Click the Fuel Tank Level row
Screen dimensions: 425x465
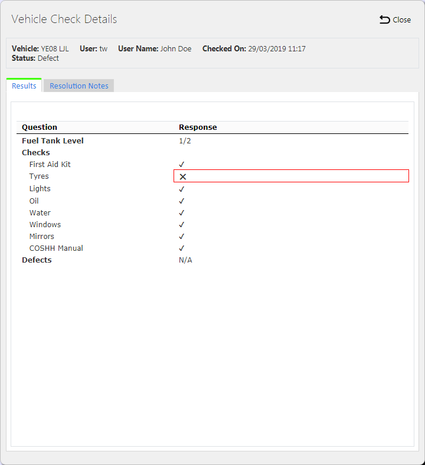(212, 141)
